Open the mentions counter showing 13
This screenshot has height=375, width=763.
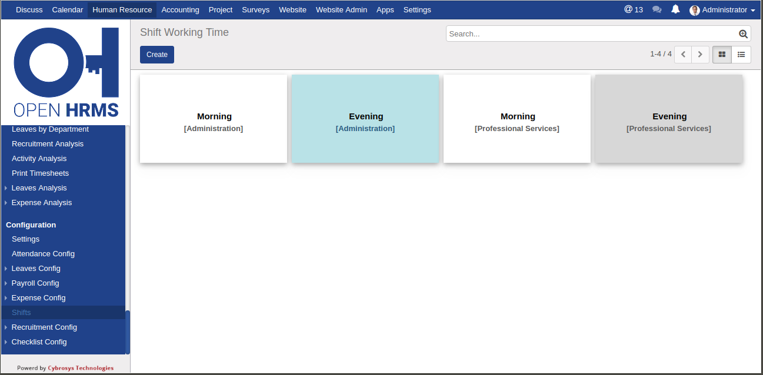pyautogui.click(x=634, y=9)
